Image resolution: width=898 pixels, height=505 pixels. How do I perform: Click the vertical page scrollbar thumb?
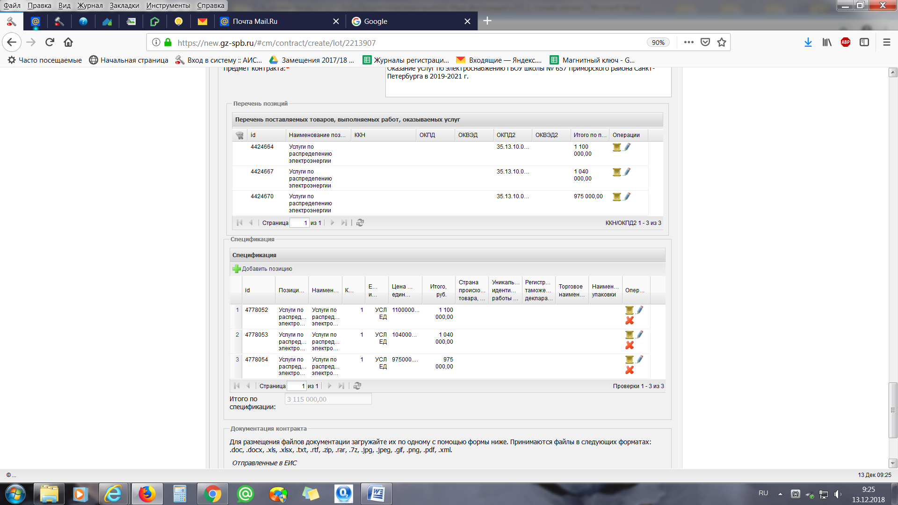[893, 410]
